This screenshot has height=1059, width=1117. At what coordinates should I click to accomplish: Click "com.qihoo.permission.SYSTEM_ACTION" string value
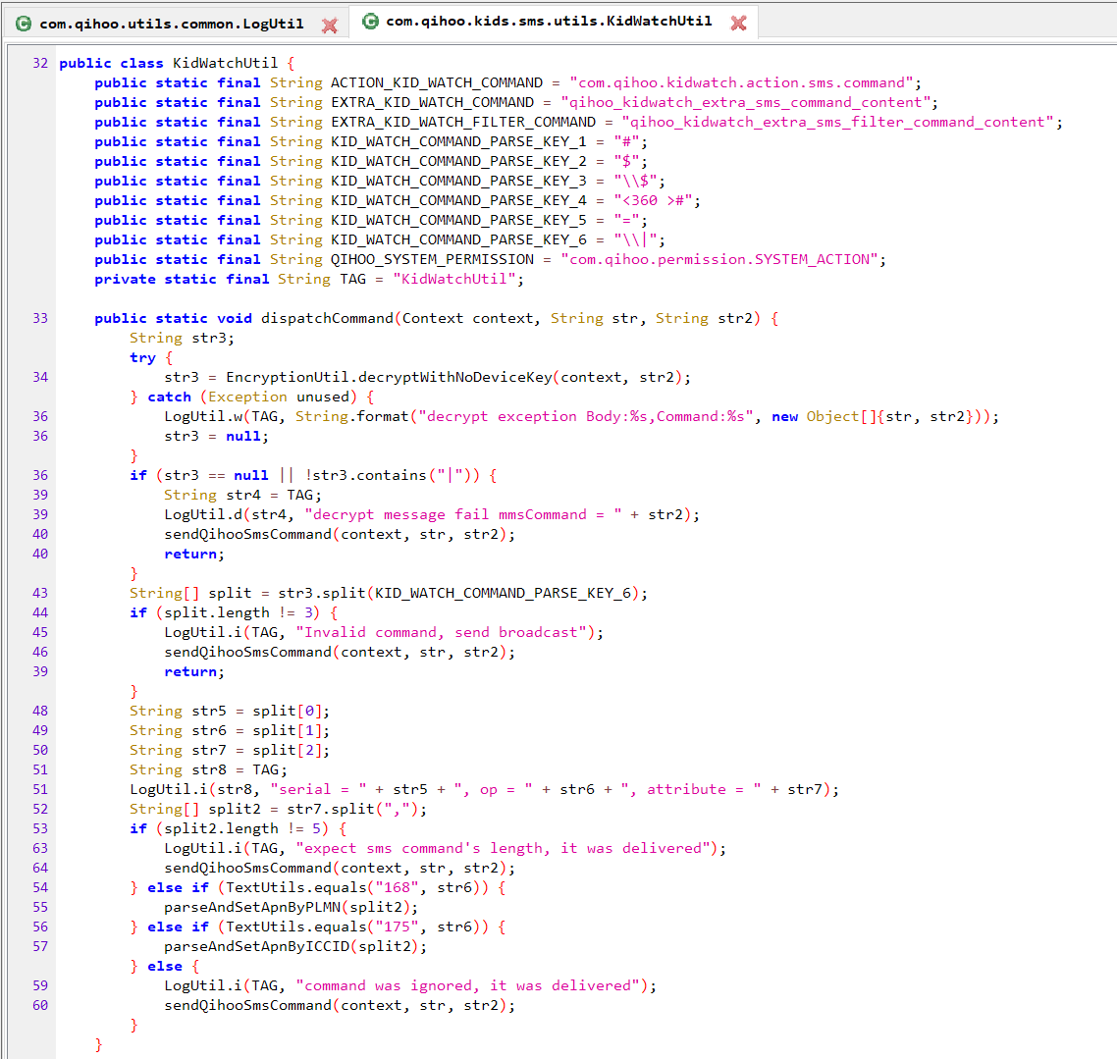[x=719, y=259]
